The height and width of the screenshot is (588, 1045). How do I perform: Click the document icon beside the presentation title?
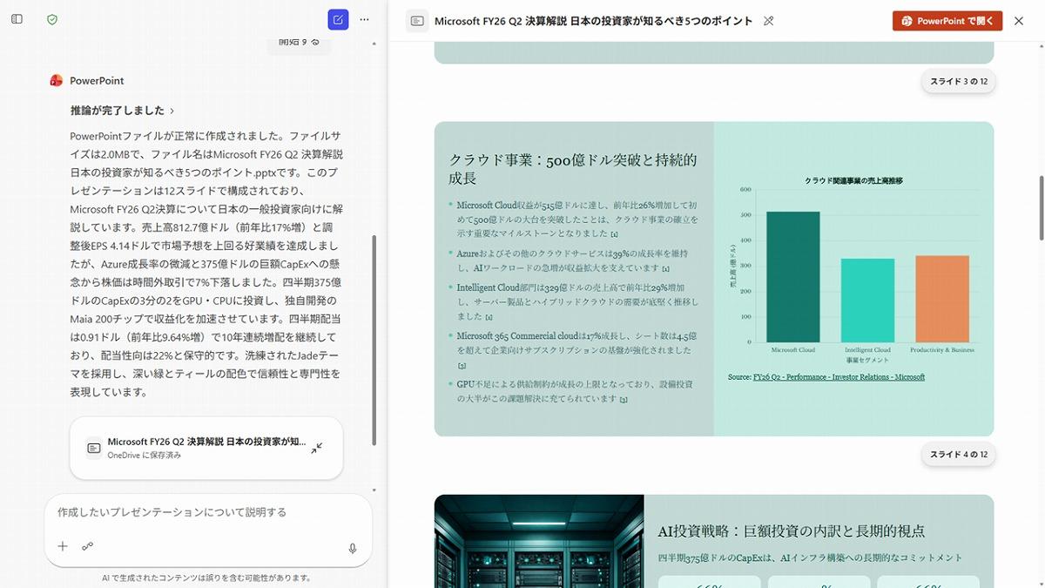[x=417, y=19]
